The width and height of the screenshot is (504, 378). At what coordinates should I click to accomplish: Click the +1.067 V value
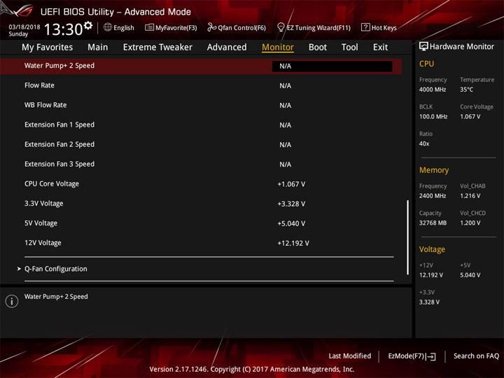pyautogui.click(x=291, y=184)
